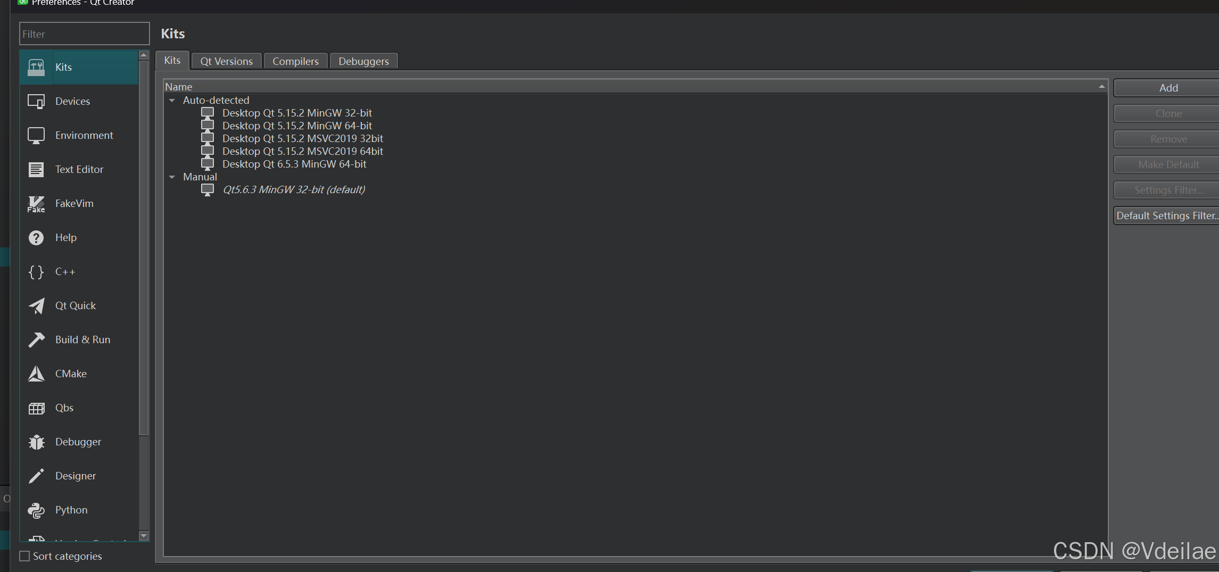Switch to the Qt Versions tab
The image size is (1219, 572).
(226, 61)
